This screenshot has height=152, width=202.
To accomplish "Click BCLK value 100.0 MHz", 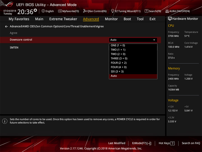I will tap(174, 47).
